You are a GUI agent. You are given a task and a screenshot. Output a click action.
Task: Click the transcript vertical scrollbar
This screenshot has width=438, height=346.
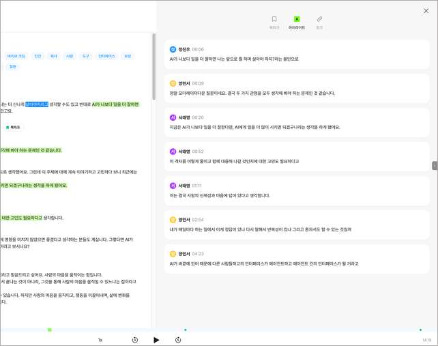pos(154,66)
